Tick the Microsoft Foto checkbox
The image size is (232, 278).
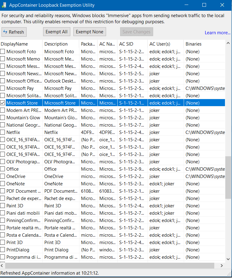pos(2,52)
